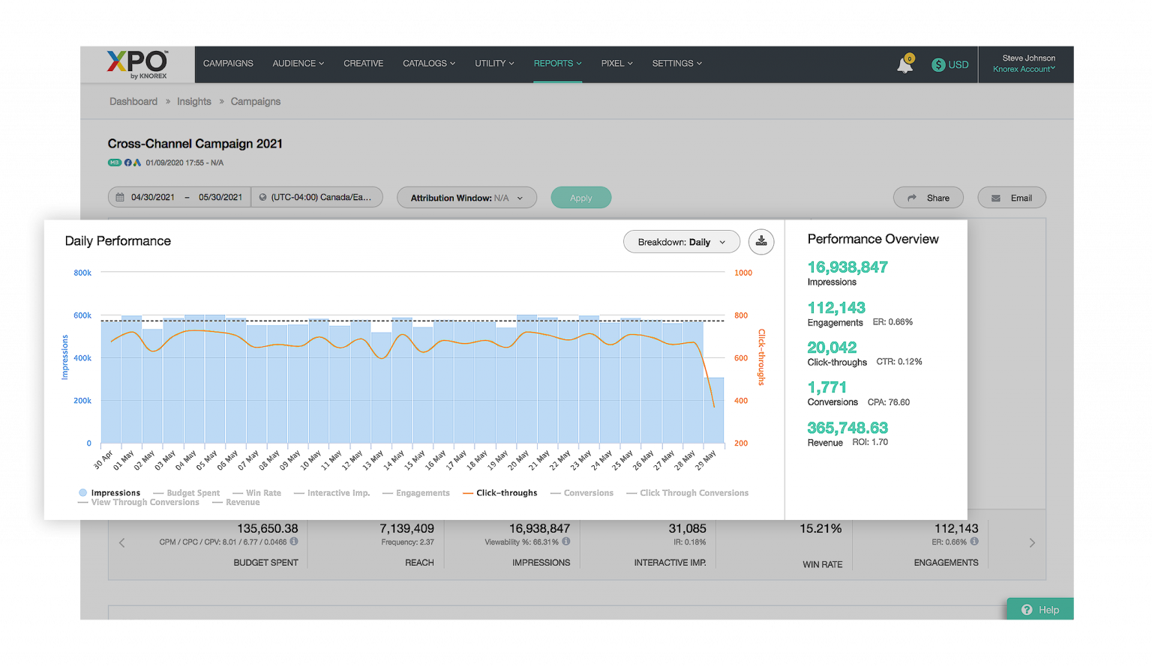This screenshot has height=666, width=1152.
Task: Click the MB channel badge
Action: point(115,162)
